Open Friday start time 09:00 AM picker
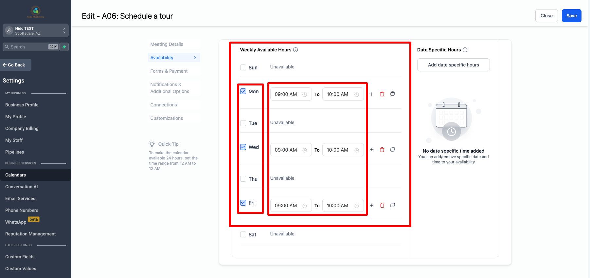Viewport: 590px width, 278px height. click(x=291, y=206)
